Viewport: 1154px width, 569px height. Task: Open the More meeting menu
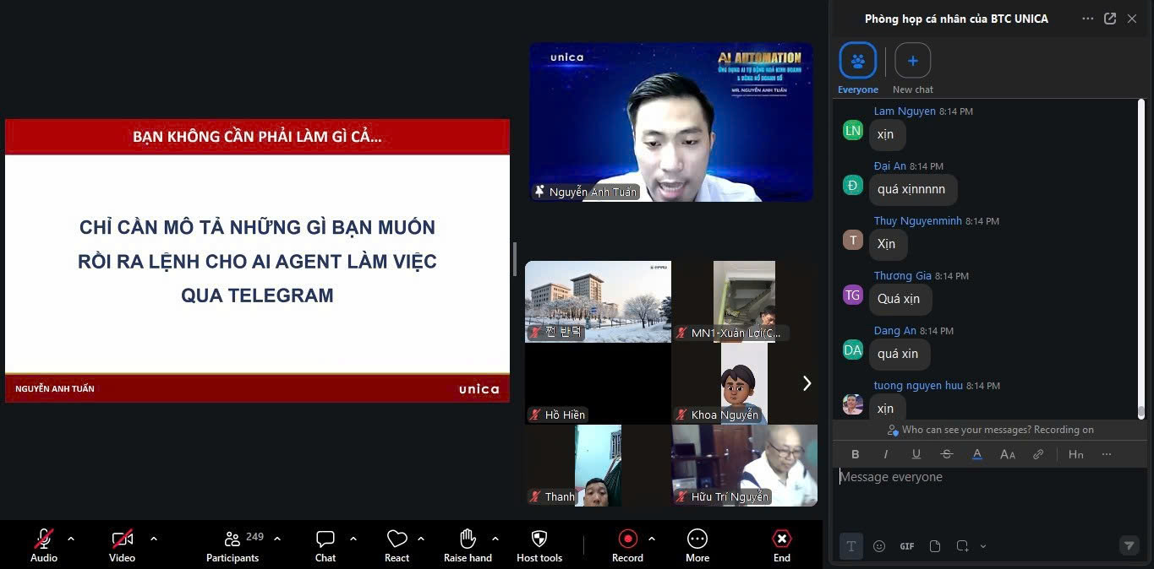pyautogui.click(x=697, y=545)
